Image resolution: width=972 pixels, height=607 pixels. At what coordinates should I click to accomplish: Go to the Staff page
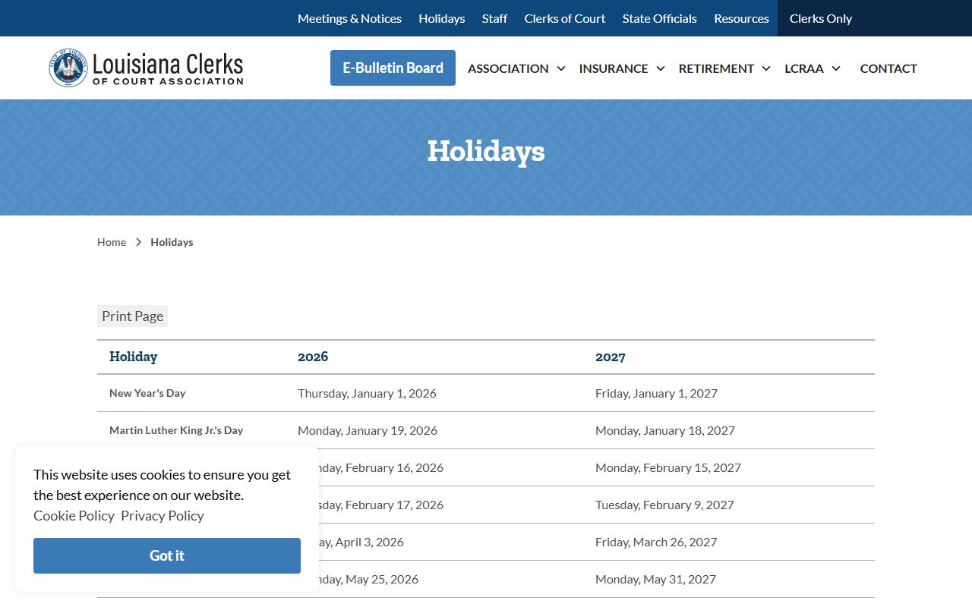494,18
